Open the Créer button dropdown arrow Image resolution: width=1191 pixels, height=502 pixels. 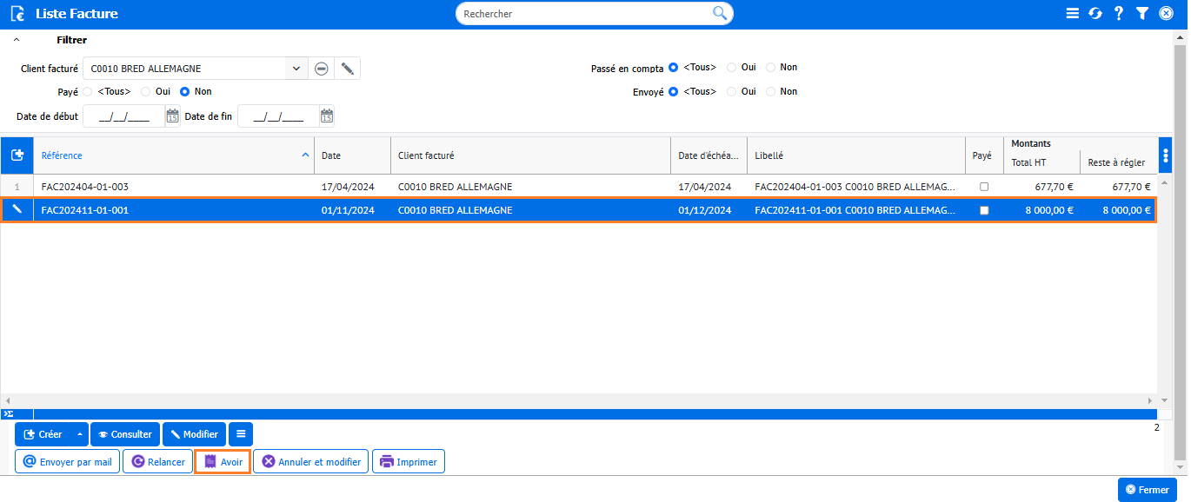tap(80, 434)
